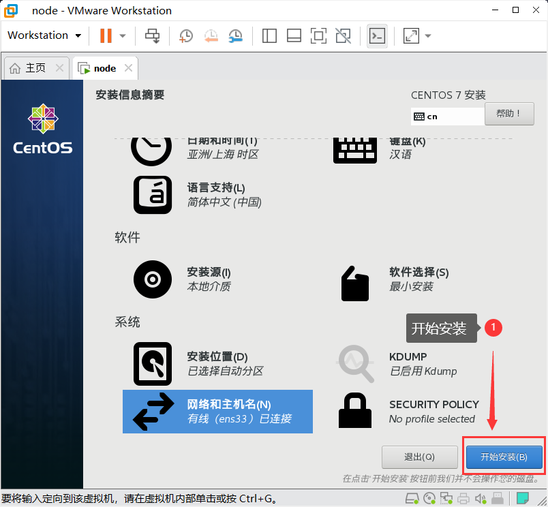Click the 已选择自动分区 partitioning text
The image size is (548, 507).
point(226,371)
